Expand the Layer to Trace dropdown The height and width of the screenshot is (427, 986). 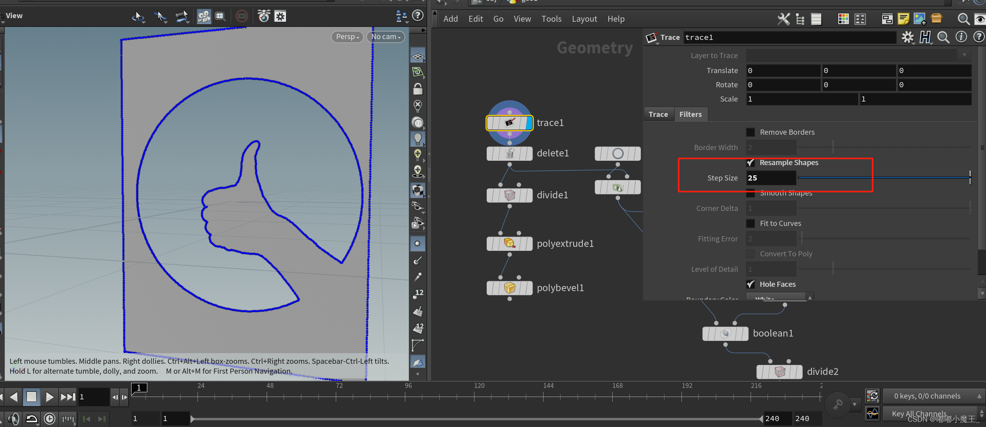pyautogui.click(x=964, y=55)
